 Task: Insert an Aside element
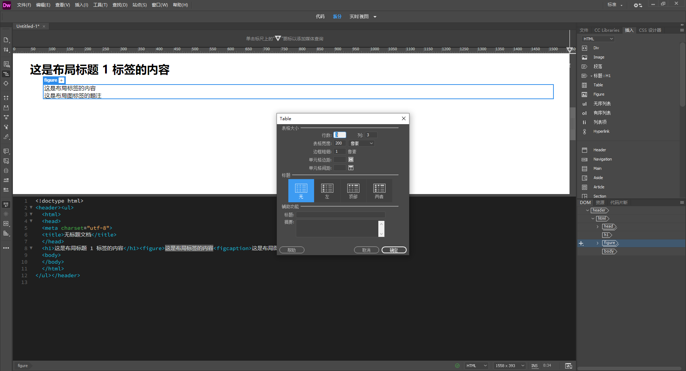(x=598, y=178)
